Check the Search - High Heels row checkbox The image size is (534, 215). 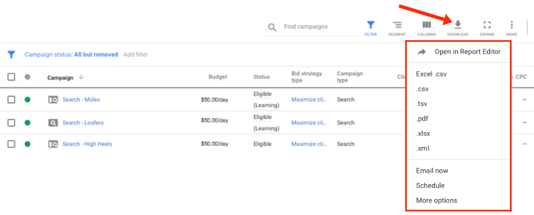(11, 144)
